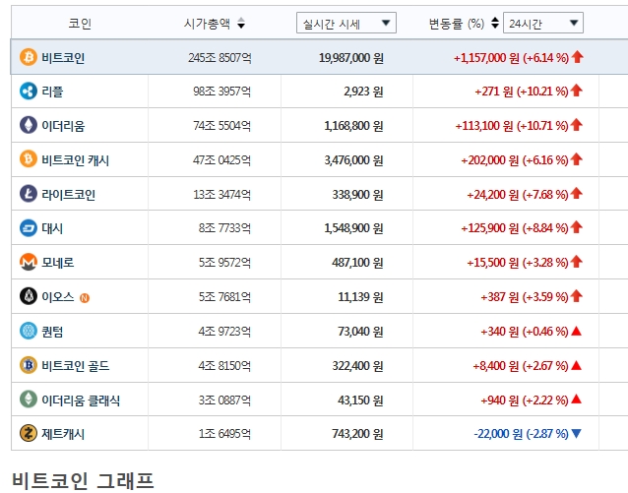The height and width of the screenshot is (493, 628).
Task: Click the Monero logo icon
Action: (x=29, y=263)
